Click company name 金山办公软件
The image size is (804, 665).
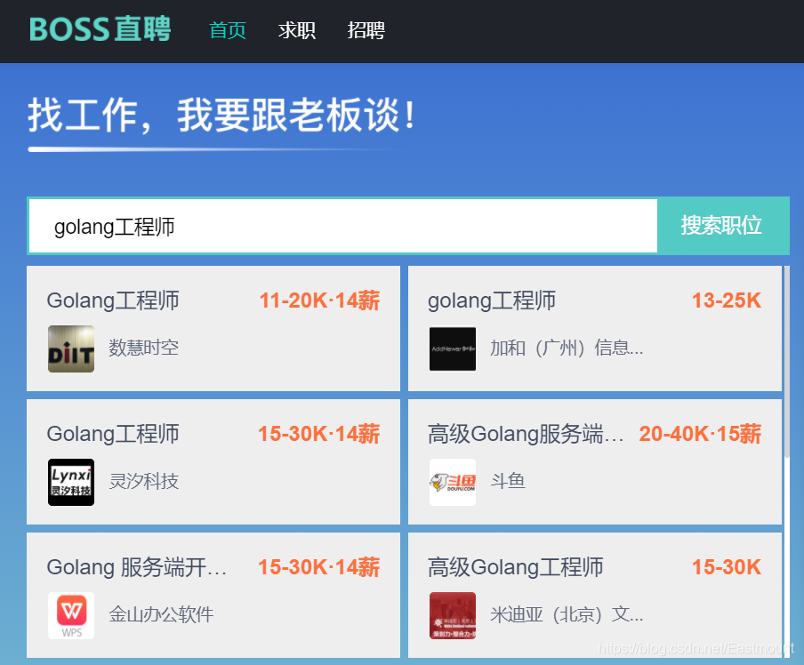coord(161,614)
